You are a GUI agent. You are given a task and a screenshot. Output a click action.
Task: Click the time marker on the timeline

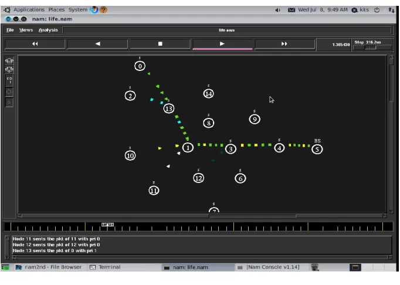[x=107, y=225]
